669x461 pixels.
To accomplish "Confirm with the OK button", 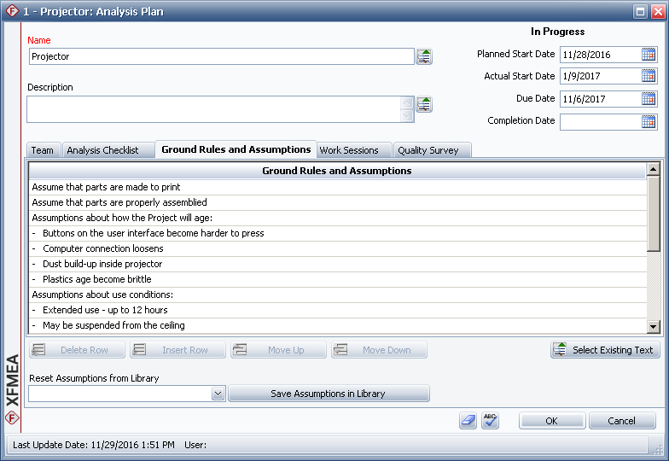I will [x=551, y=421].
